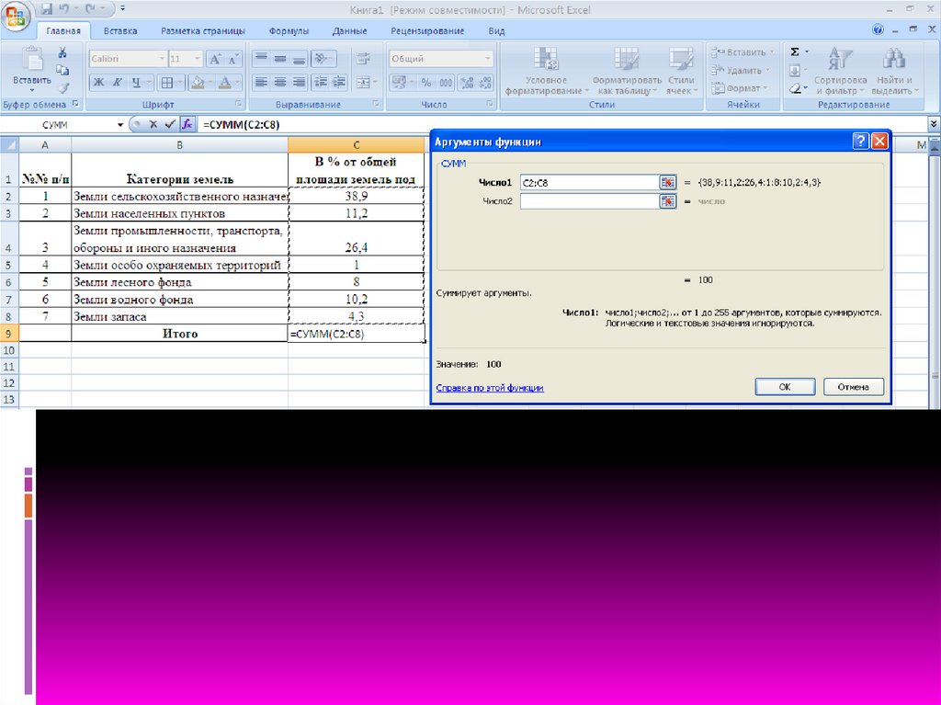Image resolution: width=941 pixels, height=705 pixels.
Task: Click the merge and center icon
Action: click(x=363, y=82)
